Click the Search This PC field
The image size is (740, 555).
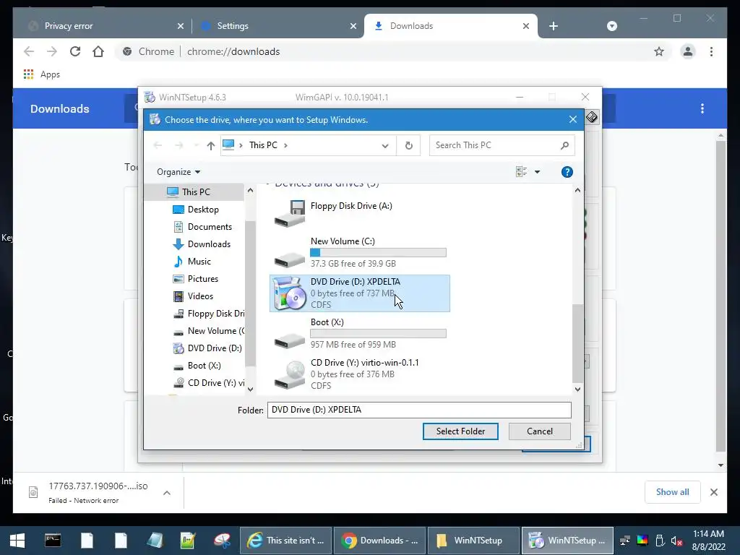click(502, 145)
